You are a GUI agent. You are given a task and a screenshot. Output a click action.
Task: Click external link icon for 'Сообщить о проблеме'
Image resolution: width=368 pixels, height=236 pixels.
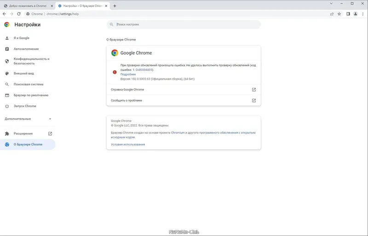click(254, 100)
